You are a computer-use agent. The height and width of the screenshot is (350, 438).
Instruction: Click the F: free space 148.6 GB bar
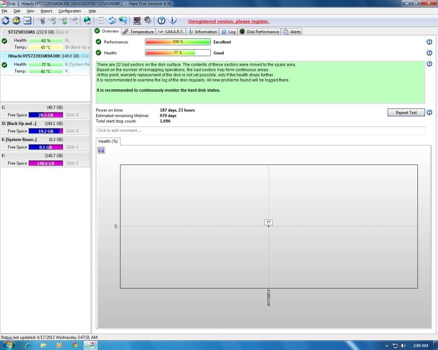point(46,163)
